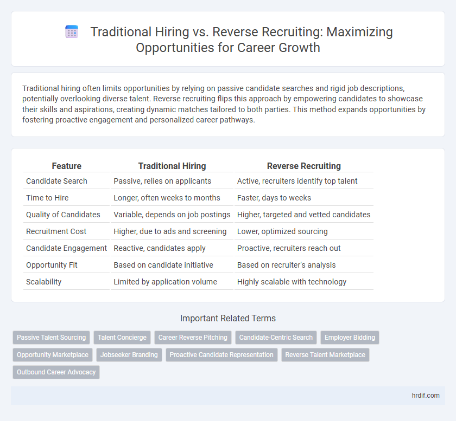The image size is (456, 421).
Task: Open the Opportunity Marketplace tag
Action: coord(53,355)
